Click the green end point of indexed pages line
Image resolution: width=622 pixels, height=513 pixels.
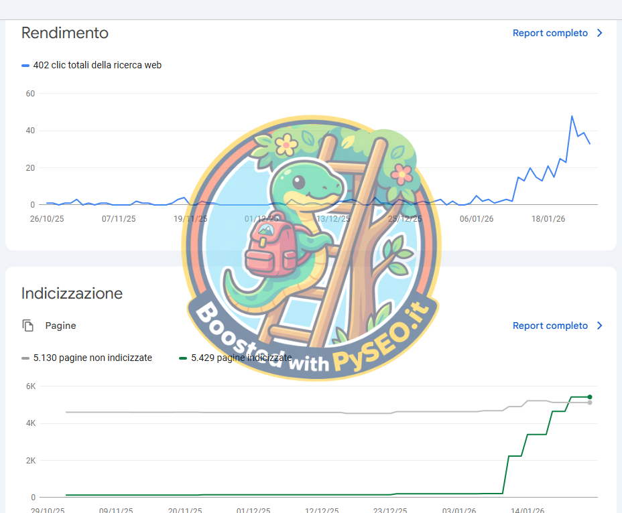coord(590,397)
